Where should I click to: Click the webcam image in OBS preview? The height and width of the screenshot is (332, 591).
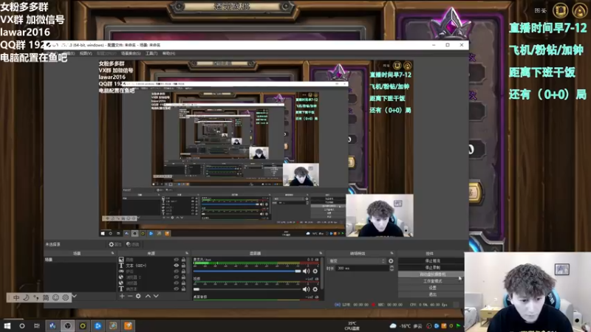[380, 215]
